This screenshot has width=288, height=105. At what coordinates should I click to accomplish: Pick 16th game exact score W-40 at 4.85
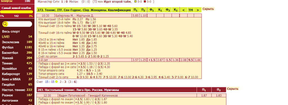(128, 33)
